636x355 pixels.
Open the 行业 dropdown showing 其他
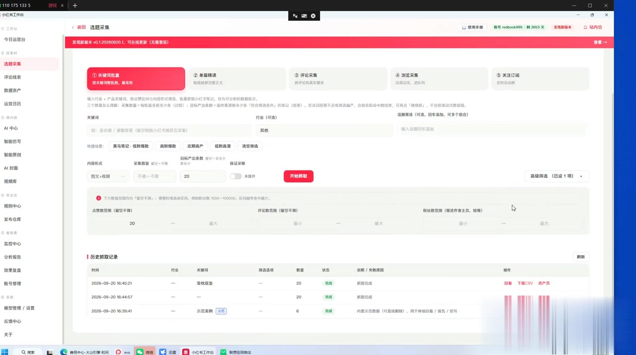[324, 130]
